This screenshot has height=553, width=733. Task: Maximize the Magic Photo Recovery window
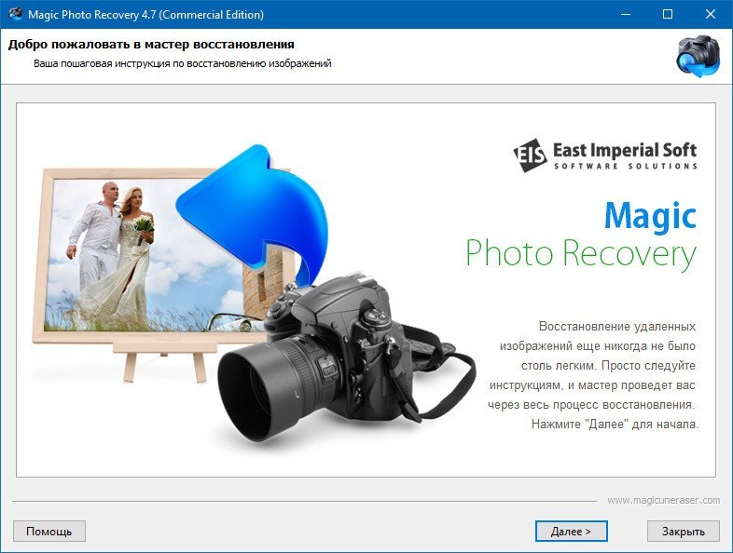pyautogui.click(x=668, y=14)
